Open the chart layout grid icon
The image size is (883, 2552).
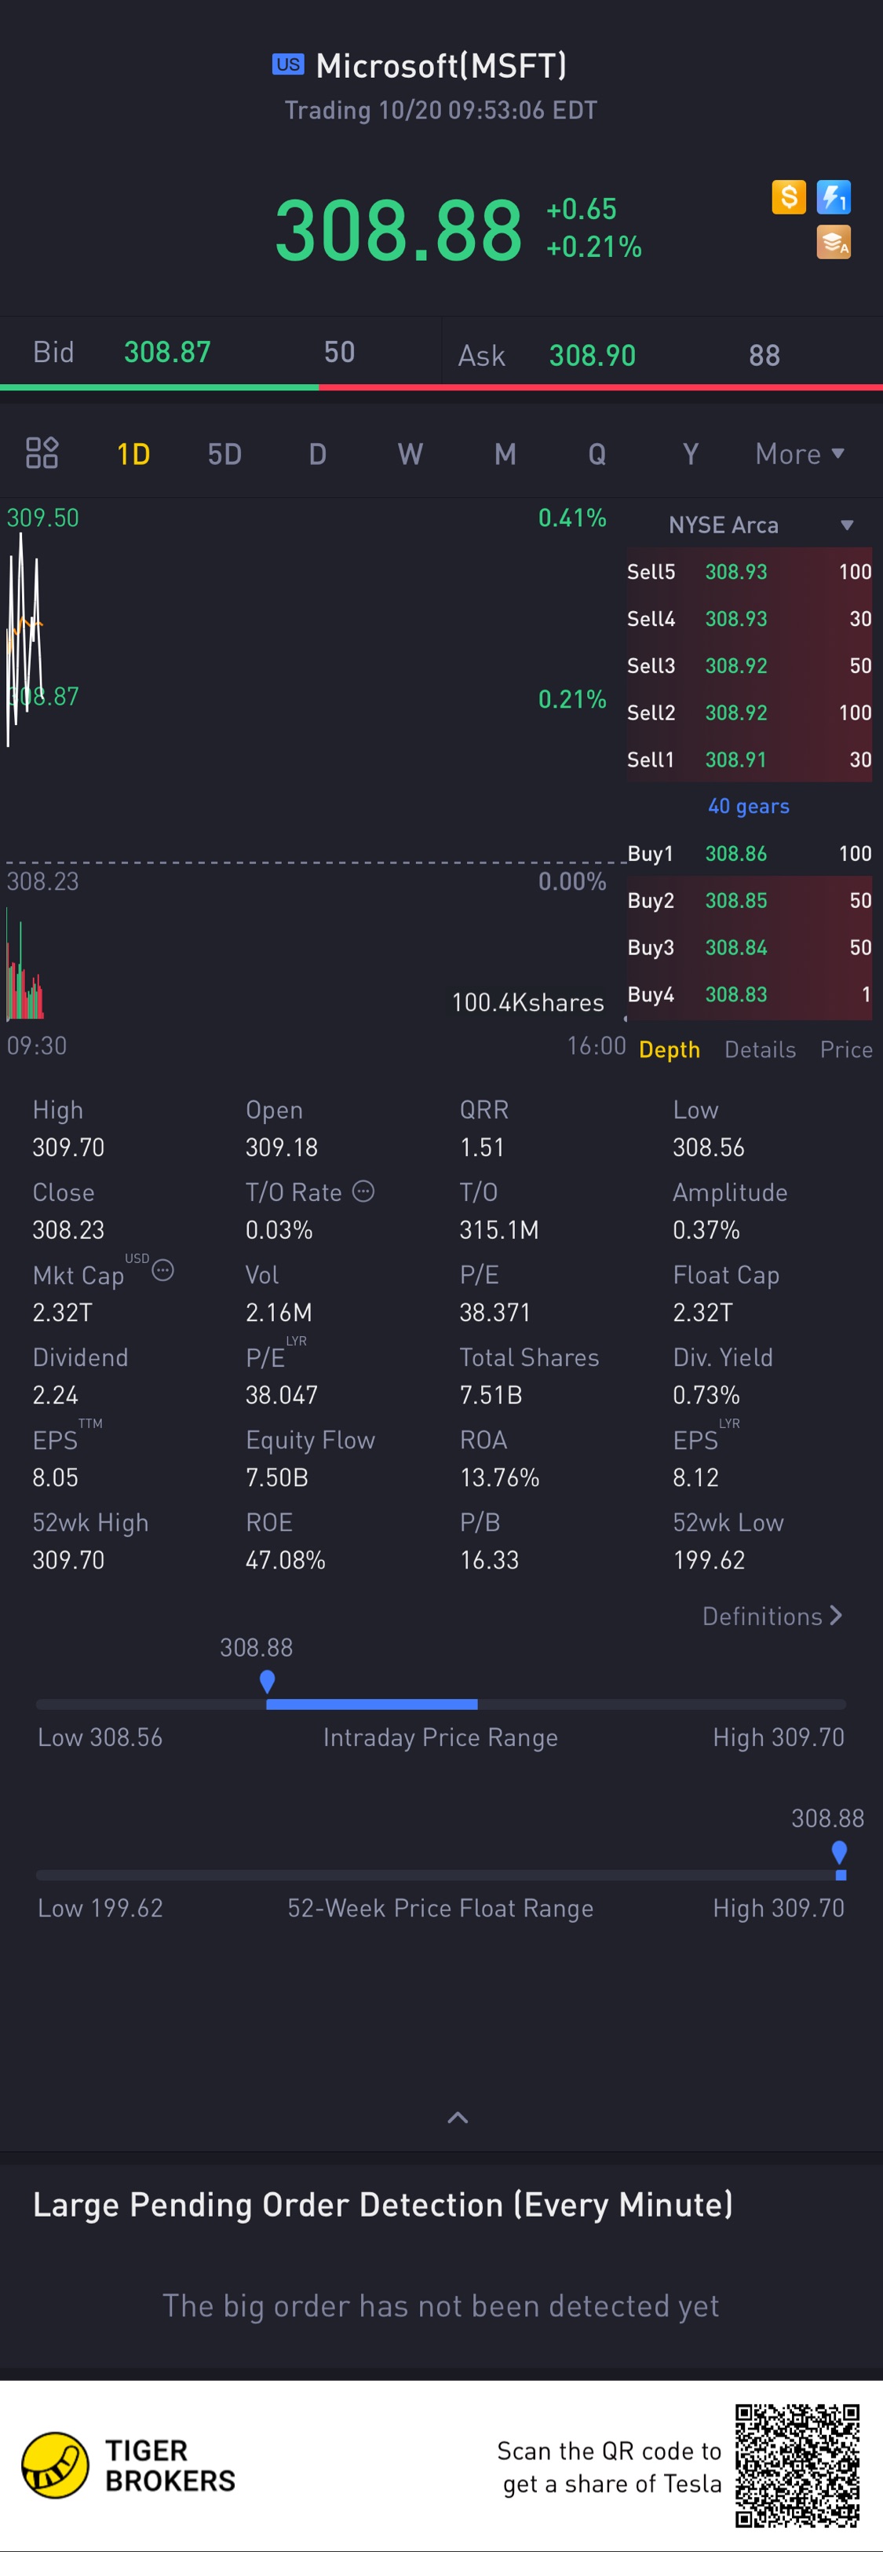42,452
